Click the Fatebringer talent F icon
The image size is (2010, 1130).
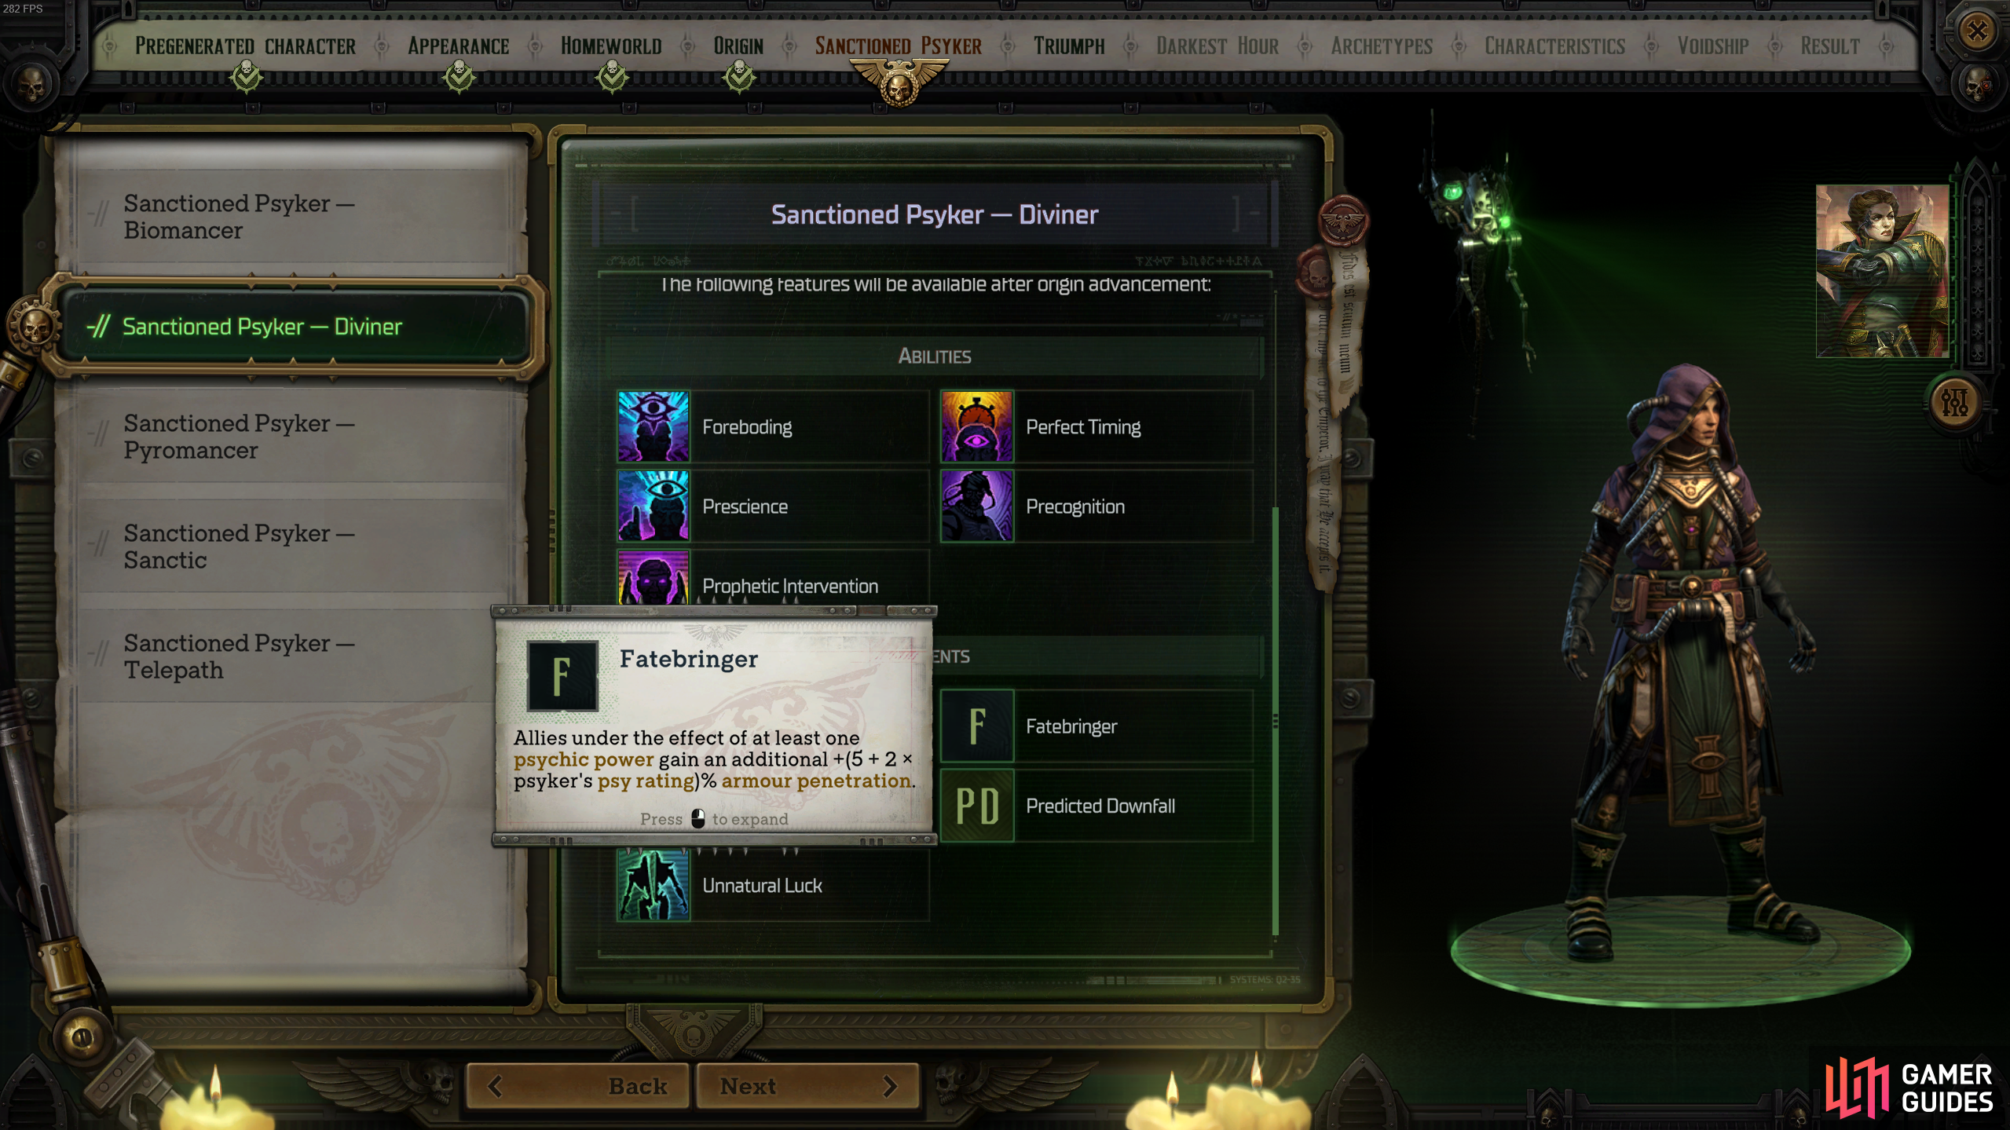[976, 726]
